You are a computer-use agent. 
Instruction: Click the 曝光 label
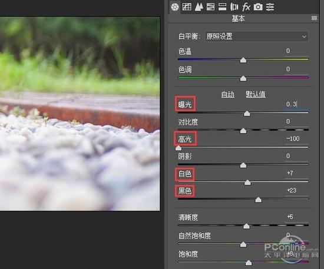[x=185, y=104]
